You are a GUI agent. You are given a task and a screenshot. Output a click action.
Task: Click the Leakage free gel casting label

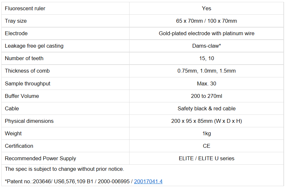click(x=34, y=46)
